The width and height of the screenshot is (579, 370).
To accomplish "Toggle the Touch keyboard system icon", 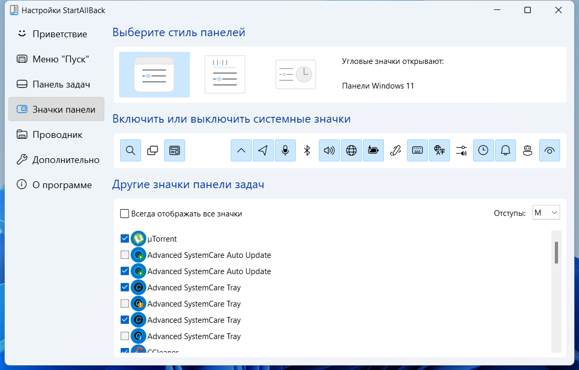I will [417, 150].
